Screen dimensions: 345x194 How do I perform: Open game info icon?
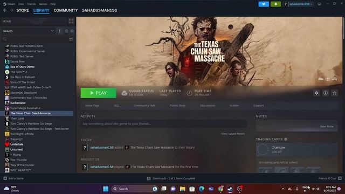coord(326,93)
